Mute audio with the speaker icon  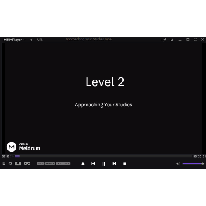(x=178, y=164)
